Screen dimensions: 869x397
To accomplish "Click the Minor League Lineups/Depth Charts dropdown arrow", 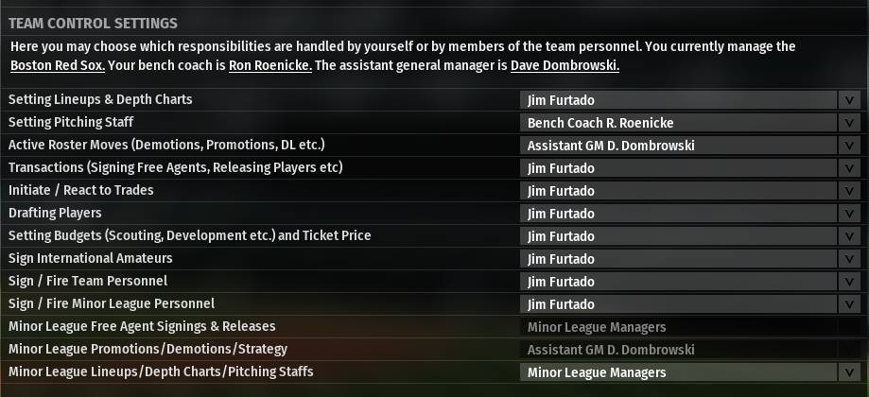I will tap(848, 372).
